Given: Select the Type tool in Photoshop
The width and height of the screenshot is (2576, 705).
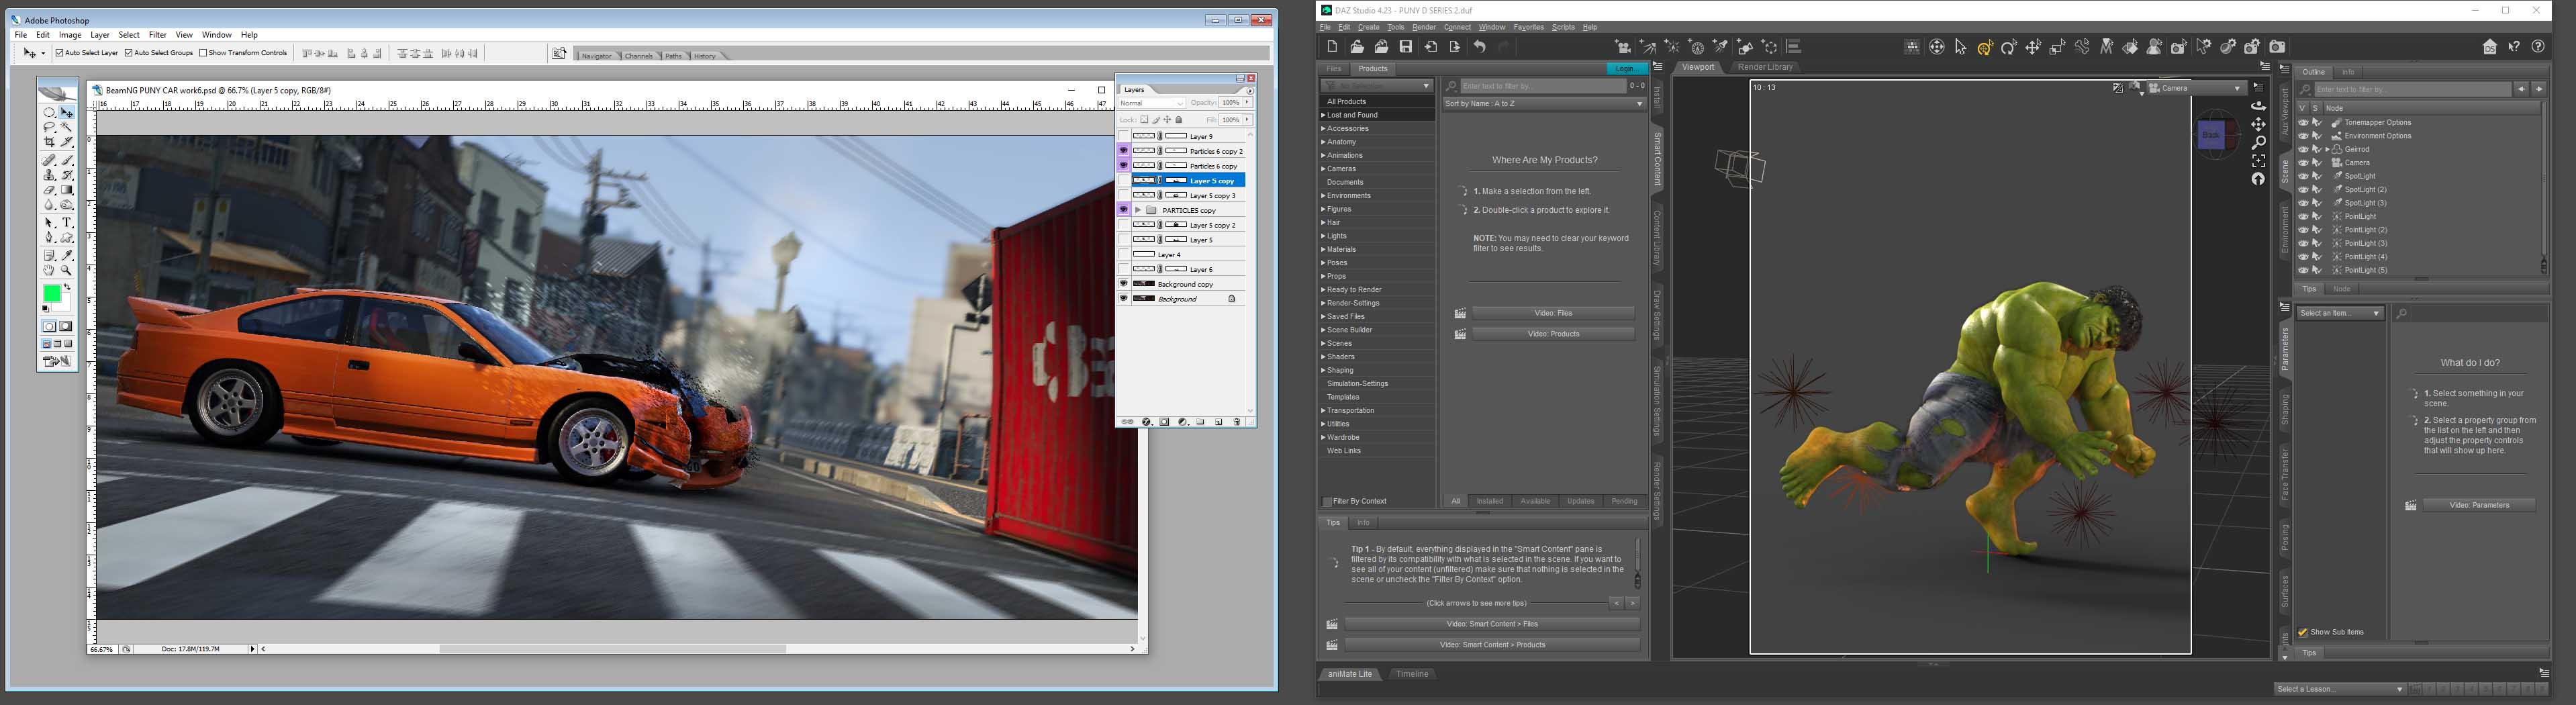Looking at the screenshot, I should 67,223.
